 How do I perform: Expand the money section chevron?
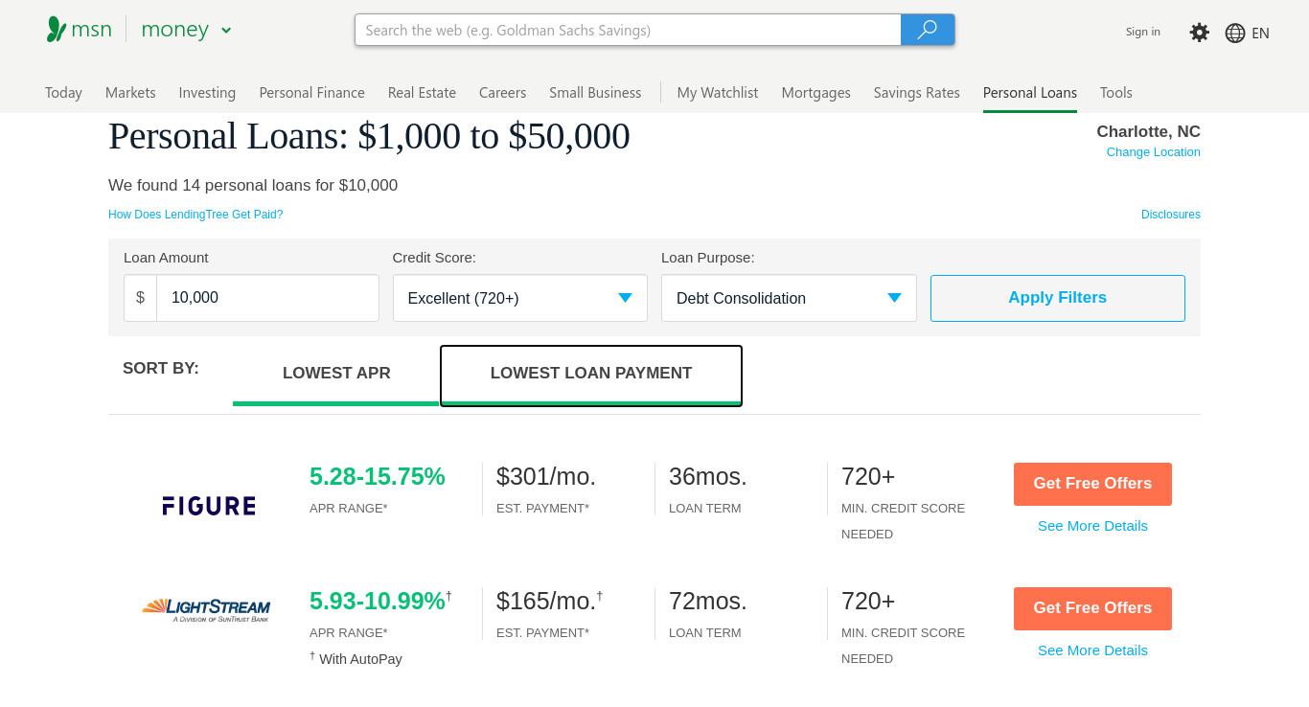point(226,31)
